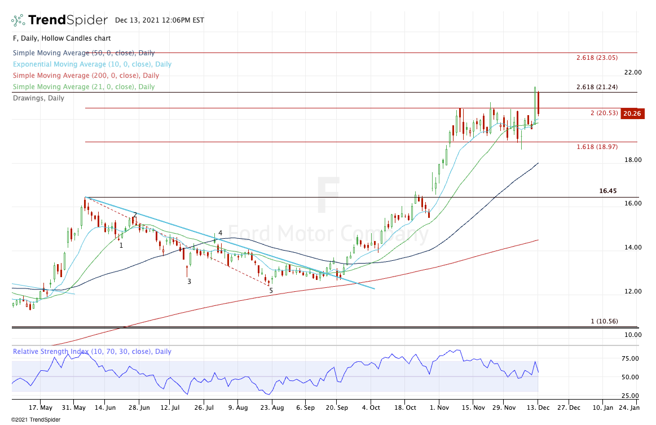Click the wave label 1 on chart
The width and height of the screenshot is (656, 425).
[x=121, y=246]
